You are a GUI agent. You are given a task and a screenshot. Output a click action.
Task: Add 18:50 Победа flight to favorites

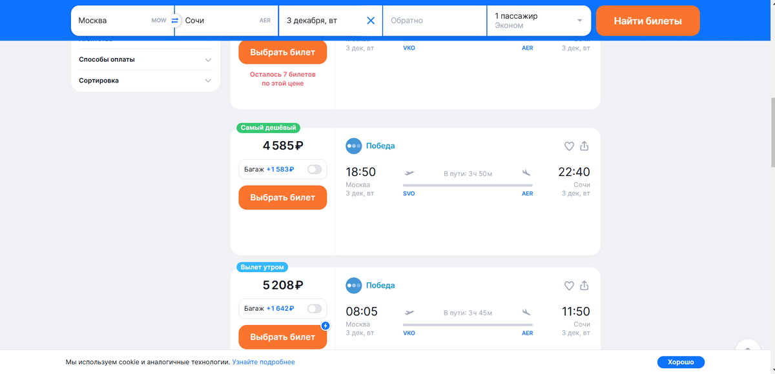569,146
